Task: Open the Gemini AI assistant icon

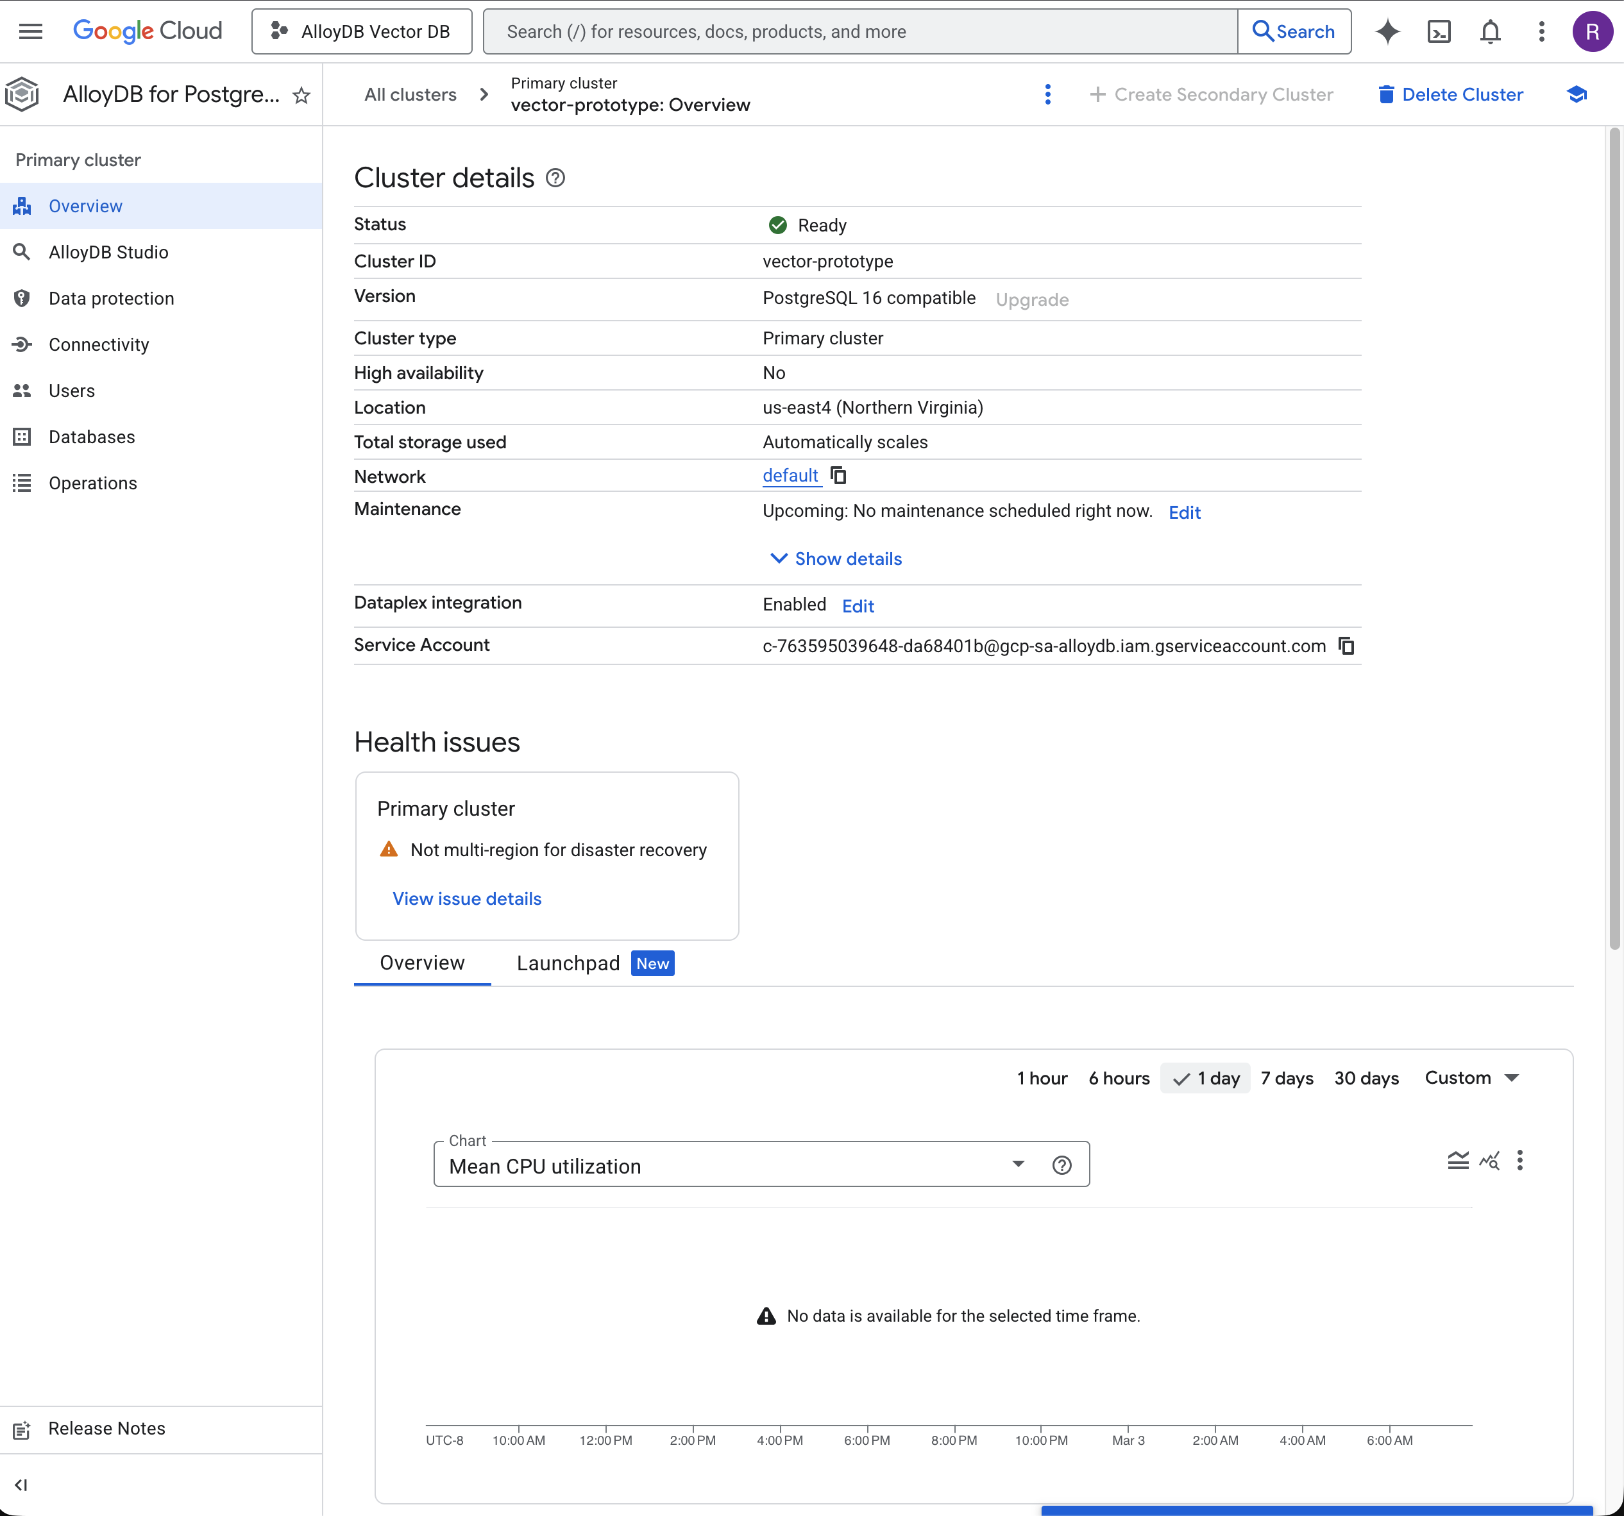Action: [1389, 31]
